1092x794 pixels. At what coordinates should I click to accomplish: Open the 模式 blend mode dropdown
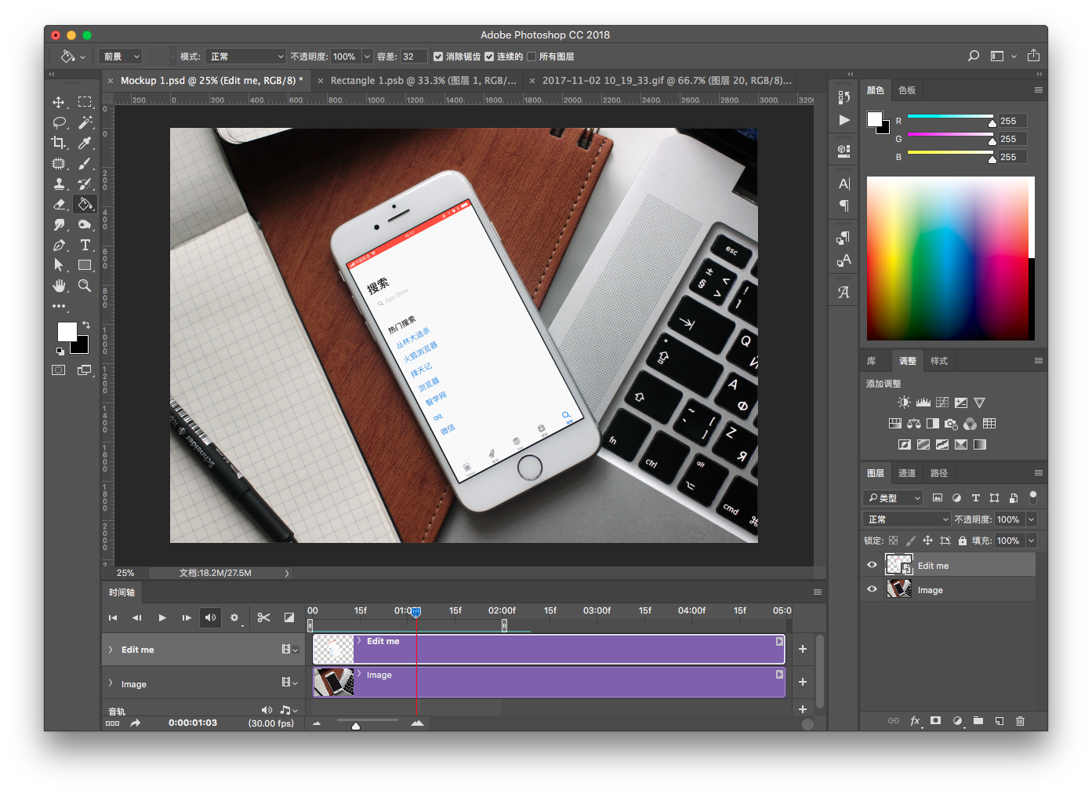245,56
